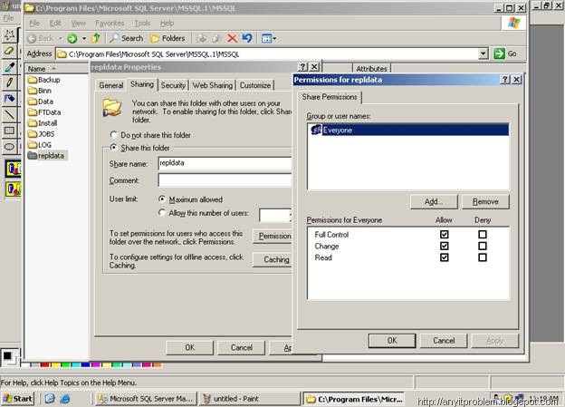Select 'Maximum allowed' user limit

click(162, 199)
